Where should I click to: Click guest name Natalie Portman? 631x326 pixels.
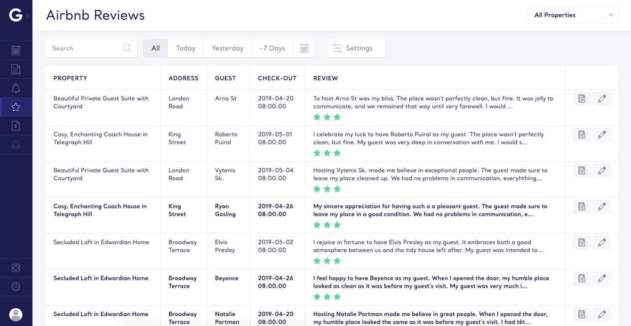tap(227, 318)
